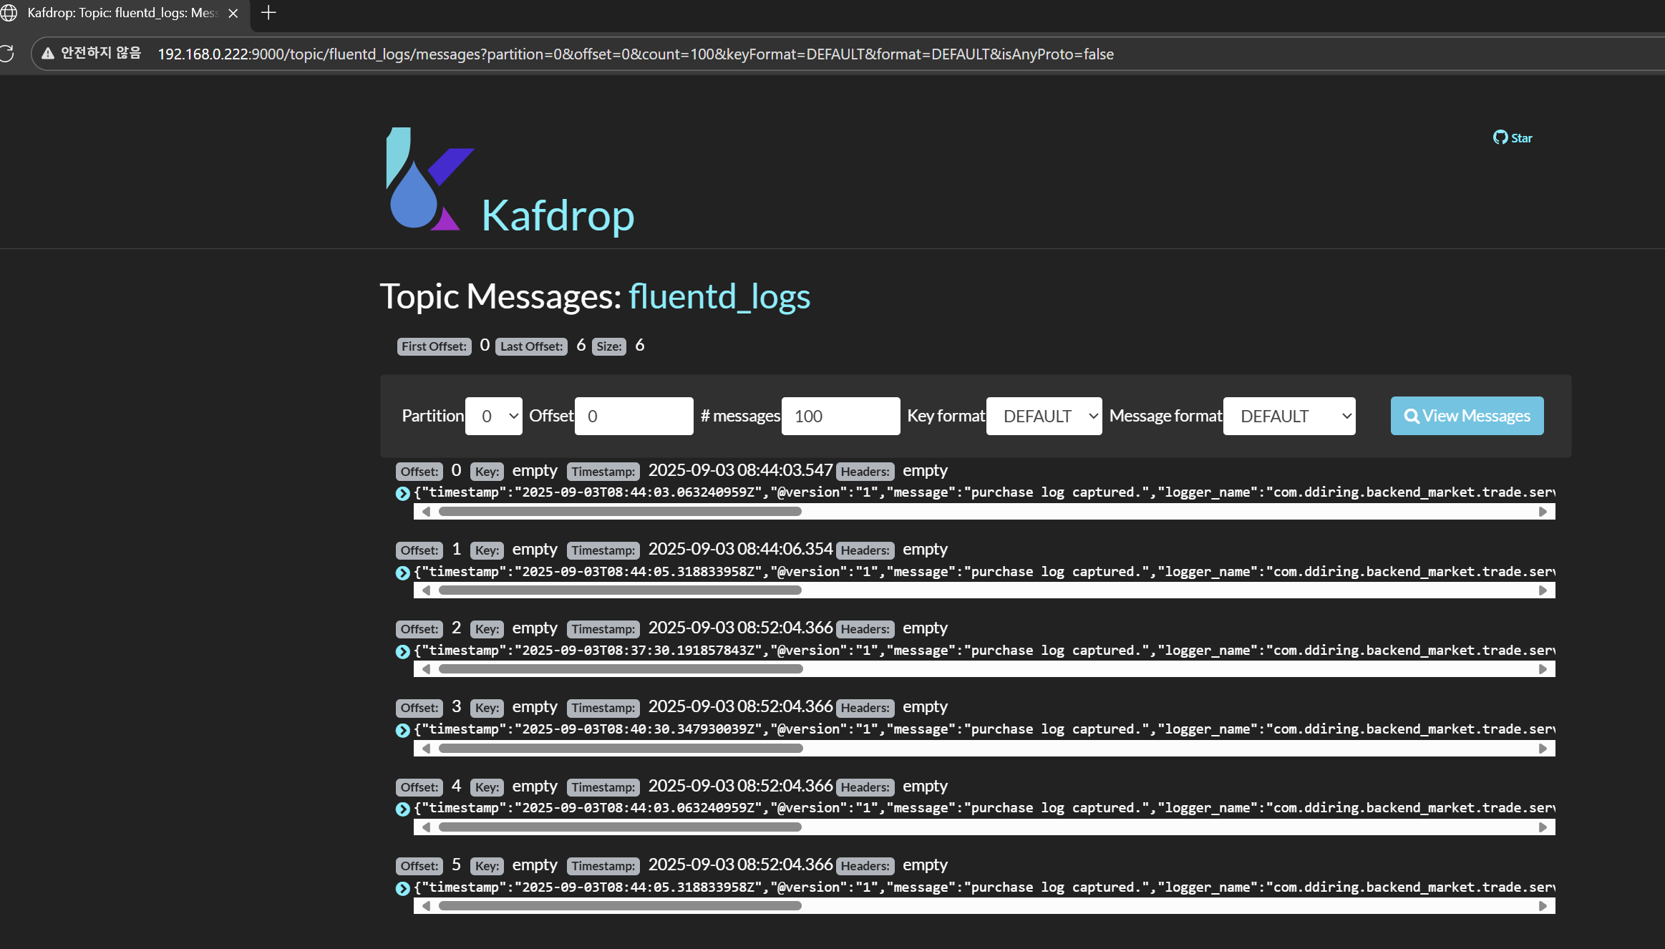
Task: Click horizontal scrollbar thumb of offset 4 message
Action: coord(620,827)
